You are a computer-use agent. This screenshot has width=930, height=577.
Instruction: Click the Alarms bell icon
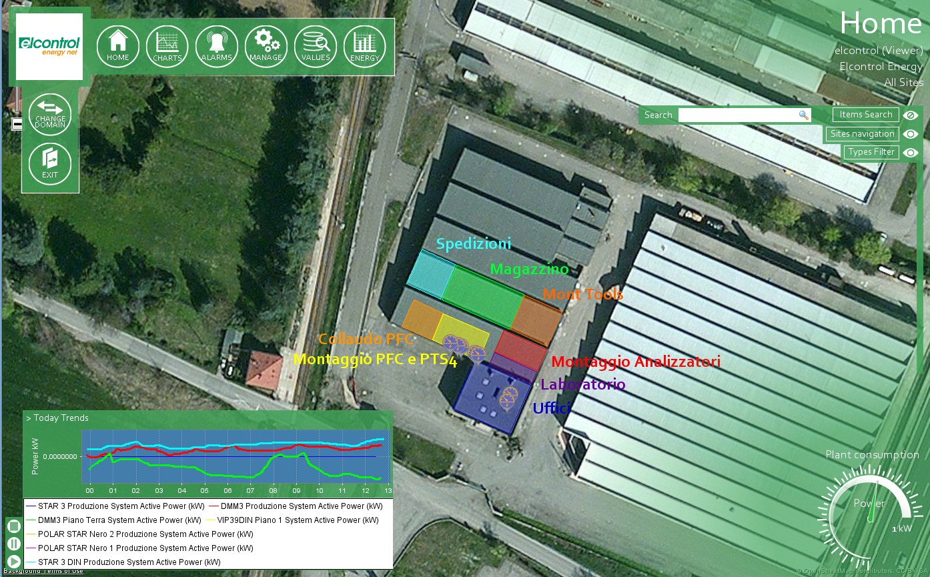216,47
